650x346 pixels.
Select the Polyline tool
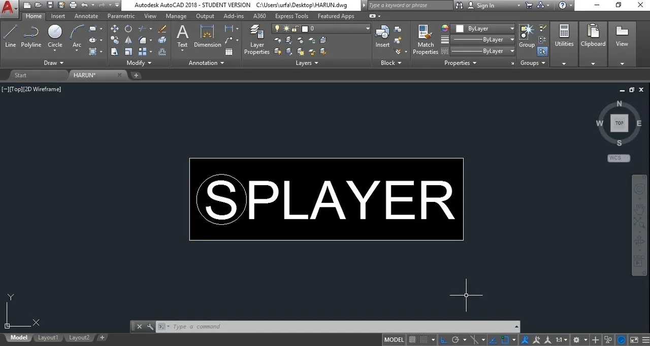(31, 36)
